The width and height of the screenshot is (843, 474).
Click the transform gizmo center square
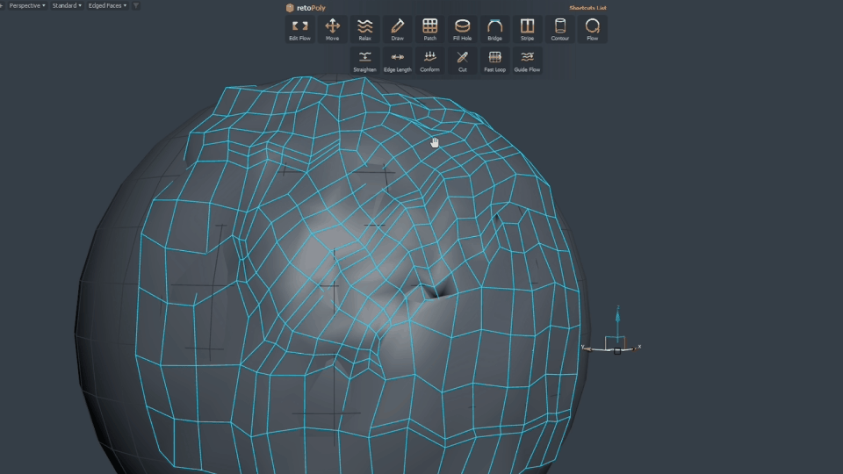(x=617, y=351)
